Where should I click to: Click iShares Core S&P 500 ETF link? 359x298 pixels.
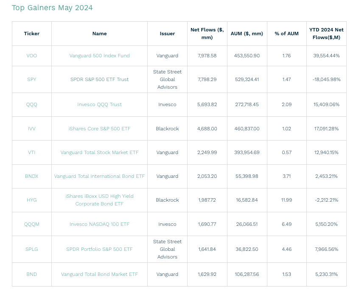99,129
